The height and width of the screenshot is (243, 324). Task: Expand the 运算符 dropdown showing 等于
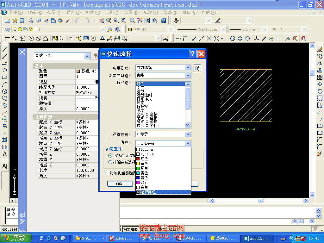[x=188, y=134]
